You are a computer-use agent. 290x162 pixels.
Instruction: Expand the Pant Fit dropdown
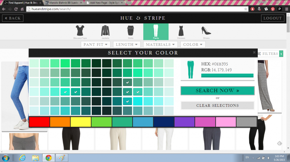coord(95,45)
